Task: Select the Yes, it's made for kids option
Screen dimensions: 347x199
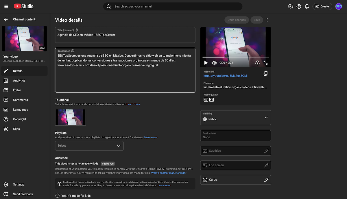Action: (x=57, y=196)
